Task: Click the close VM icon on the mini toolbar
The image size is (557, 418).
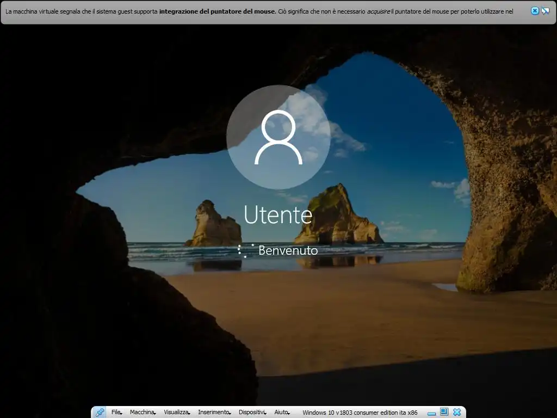Action: pos(457,412)
